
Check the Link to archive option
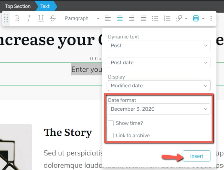pos(111,135)
